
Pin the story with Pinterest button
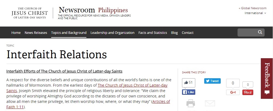pyautogui.click(x=248, y=92)
